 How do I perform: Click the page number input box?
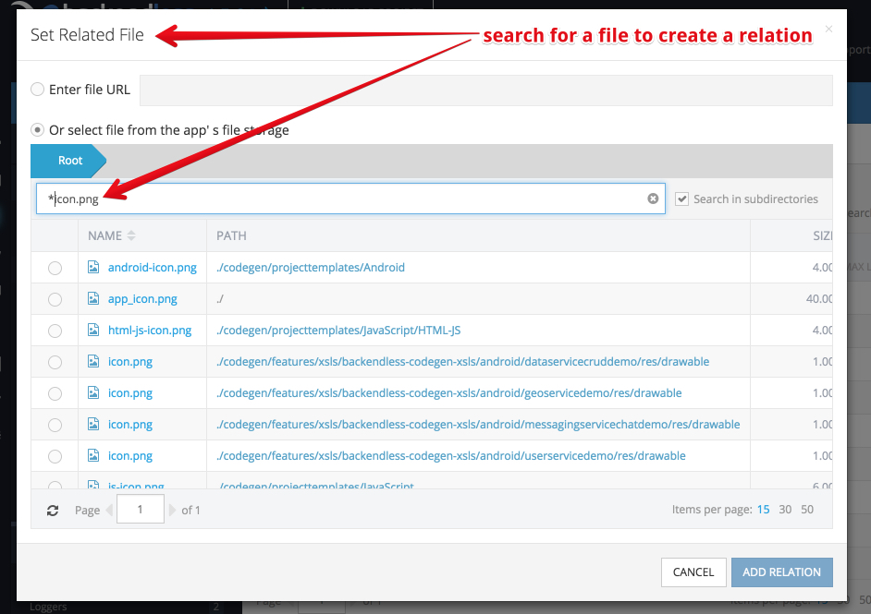[x=140, y=509]
